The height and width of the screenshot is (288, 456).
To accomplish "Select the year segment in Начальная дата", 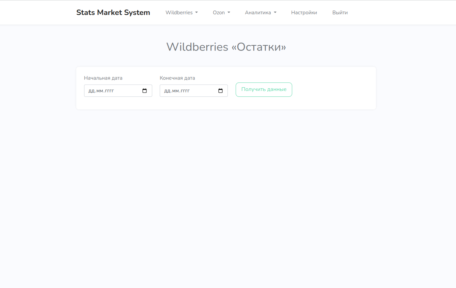I will (109, 91).
